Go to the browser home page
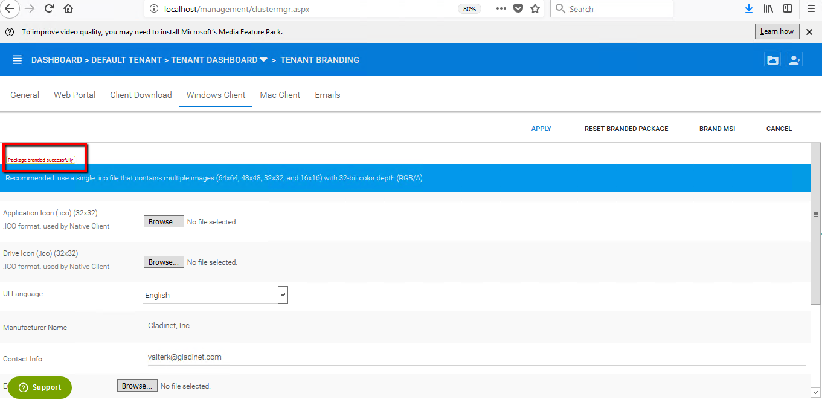 (68, 8)
